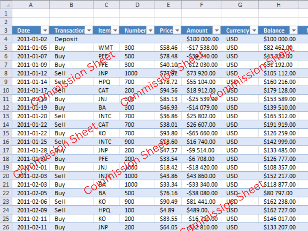
Task: Select column F header
Action: [201, 5]
